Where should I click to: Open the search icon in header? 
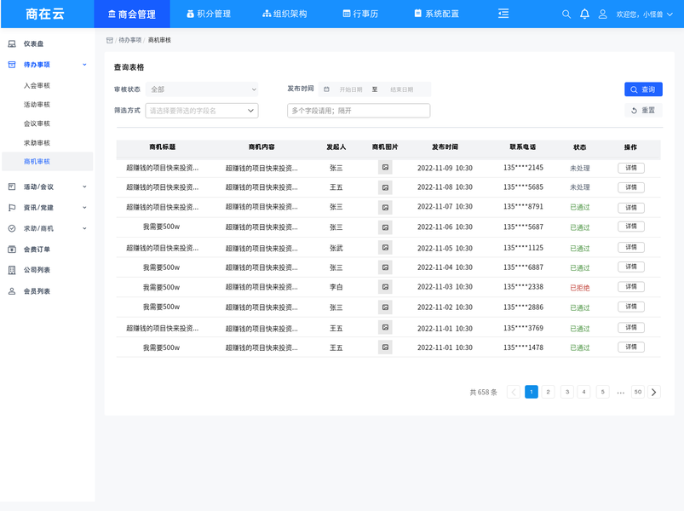click(x=566, y=14)
